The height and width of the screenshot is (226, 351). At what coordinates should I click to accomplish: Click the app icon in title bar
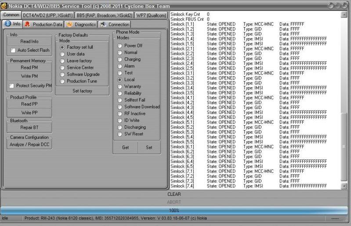(4, 6)
